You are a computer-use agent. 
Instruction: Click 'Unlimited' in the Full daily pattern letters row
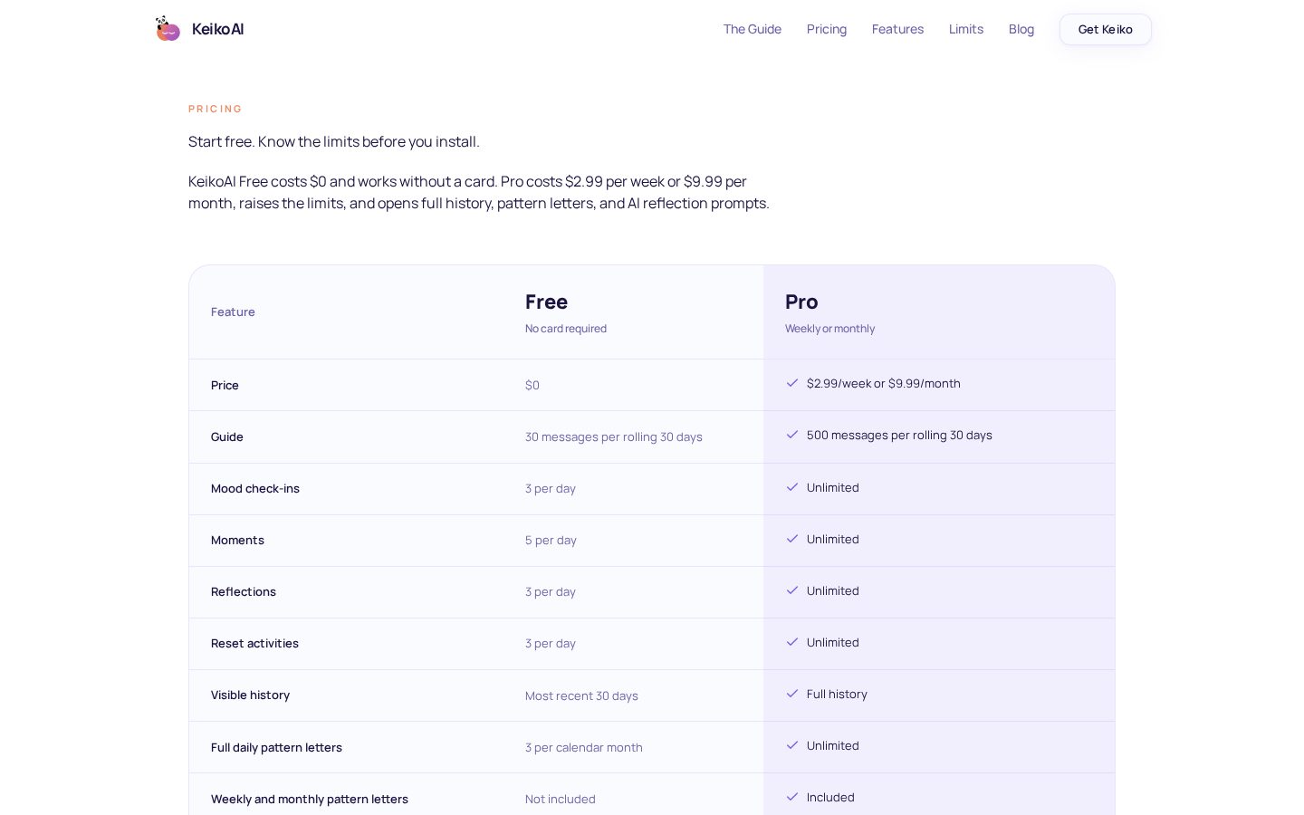point(833,745)
